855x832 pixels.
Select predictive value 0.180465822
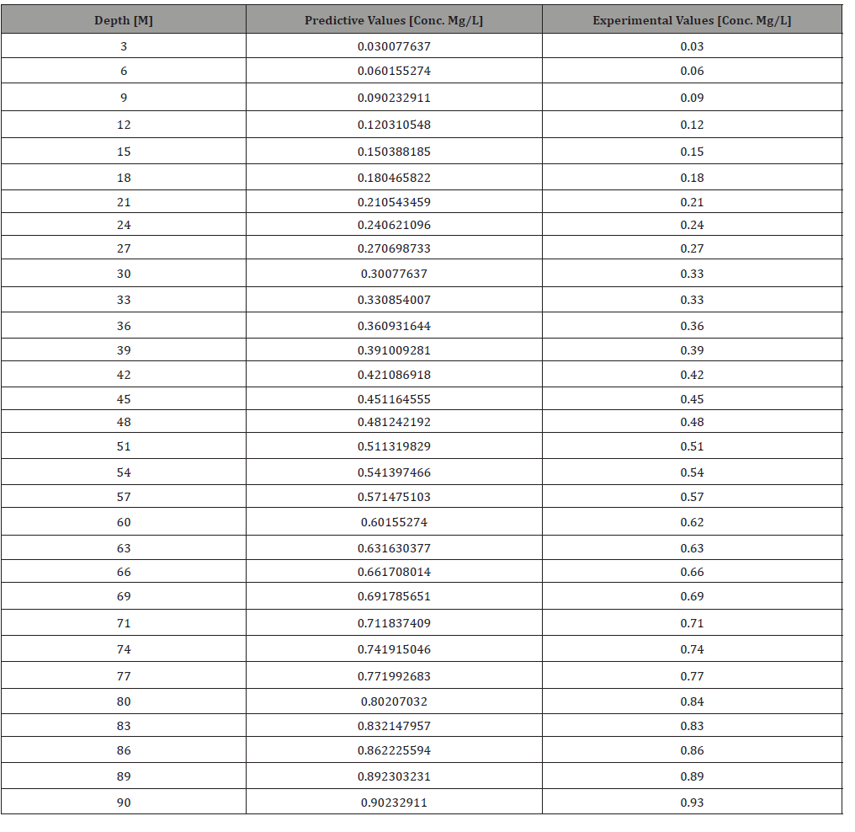pyautogui.click(x=394, y=178)
